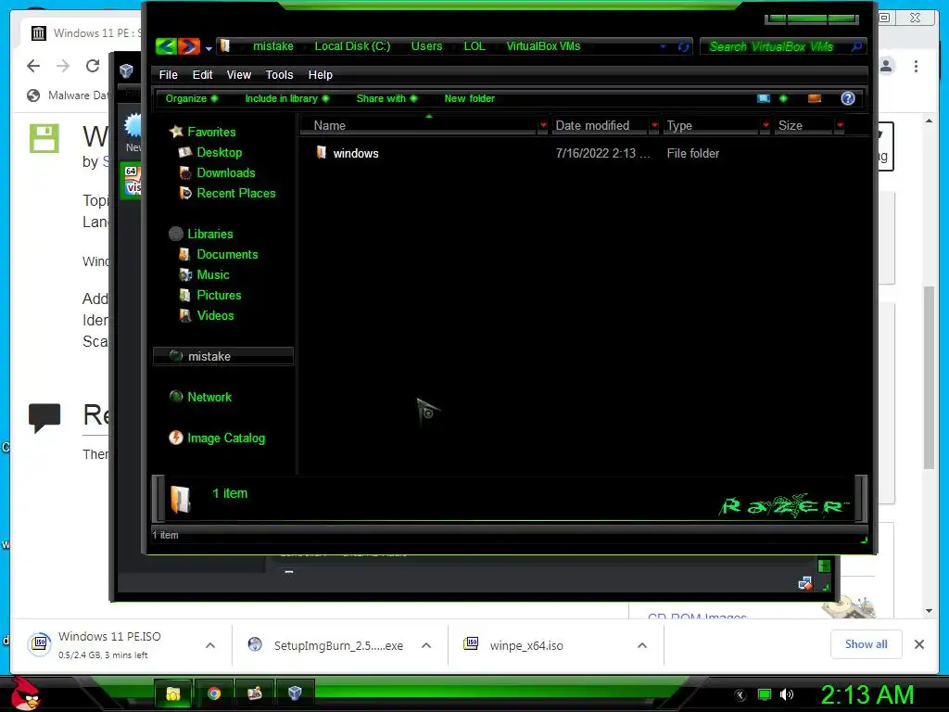Click mistake in address breadcrumb
The height and width of the screenshot is (712, 949).
coord(273,46)
